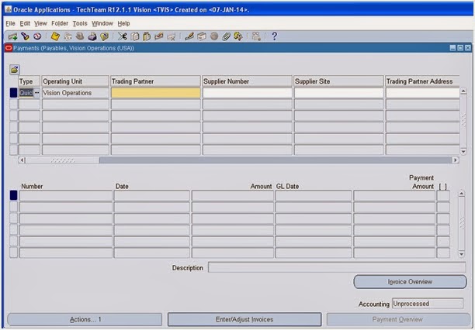The height and width of the screenshot is (330, 475).
Task: Tick the checkbox in sixth invoice row
Action: (x=443, y=253)
